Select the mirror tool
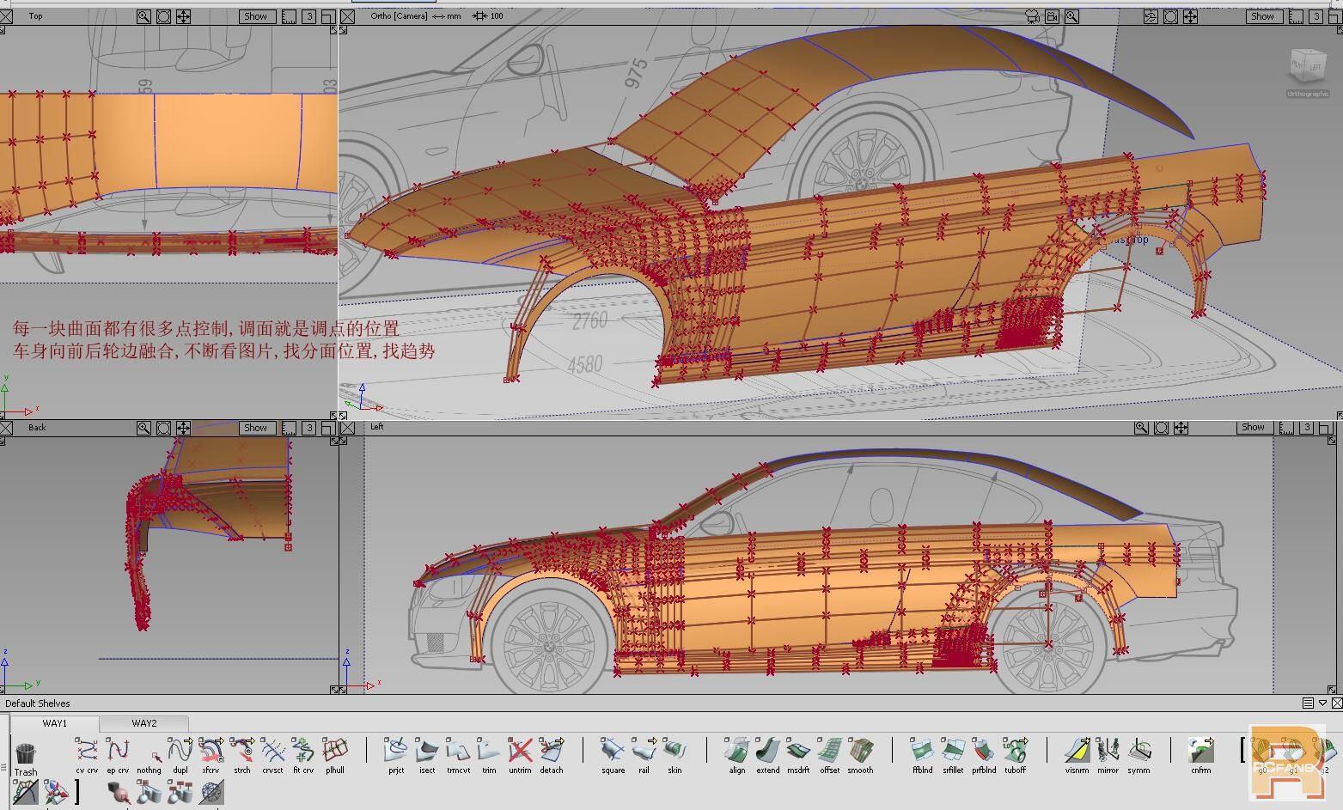The image size is (1343, 810). tap(1108, 756)
